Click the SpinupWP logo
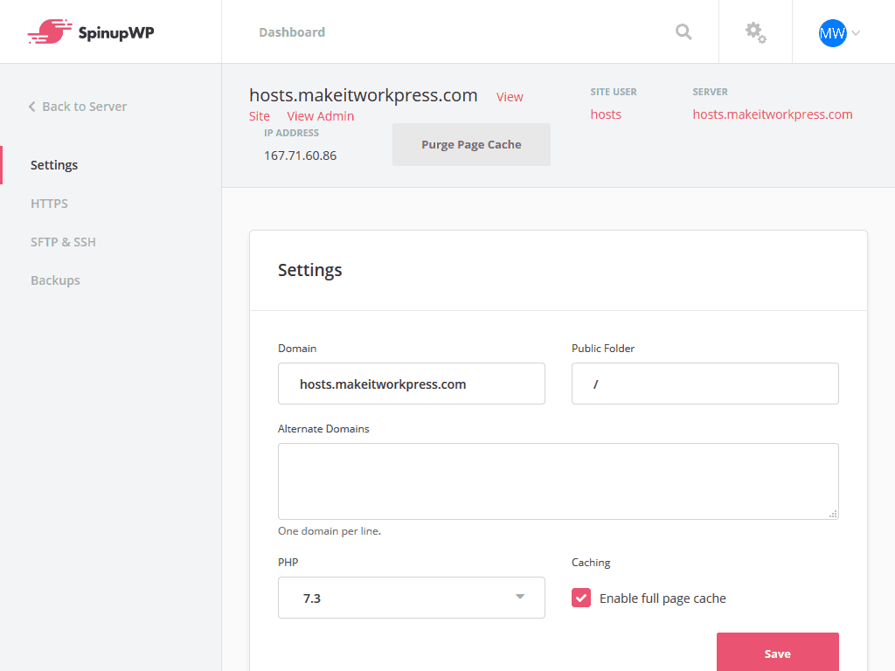895x671 pixels. pyautogui.click(x=91, y=31)
